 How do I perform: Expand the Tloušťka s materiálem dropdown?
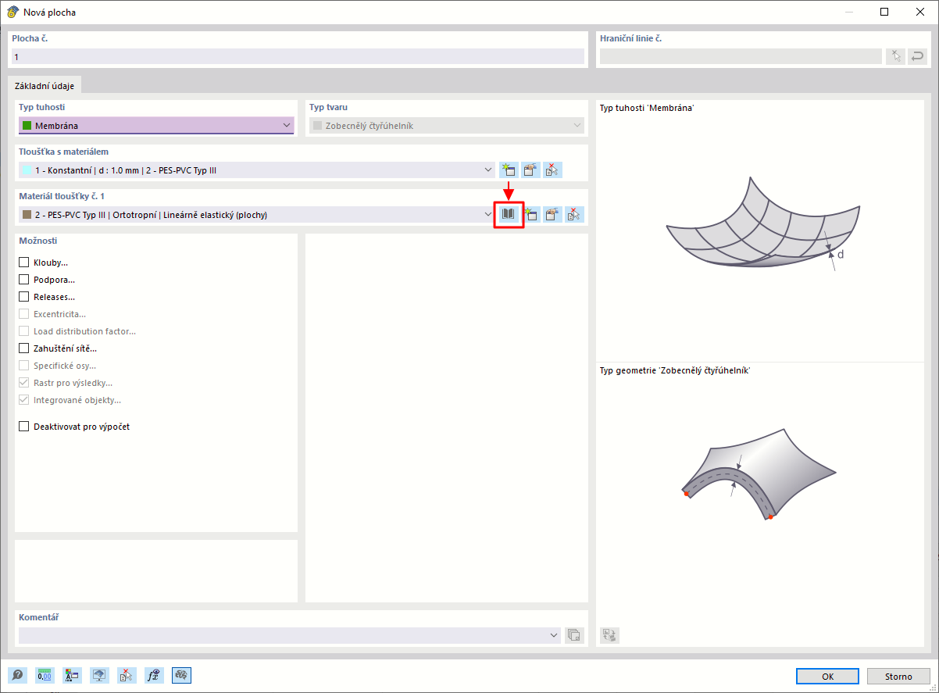488,170
